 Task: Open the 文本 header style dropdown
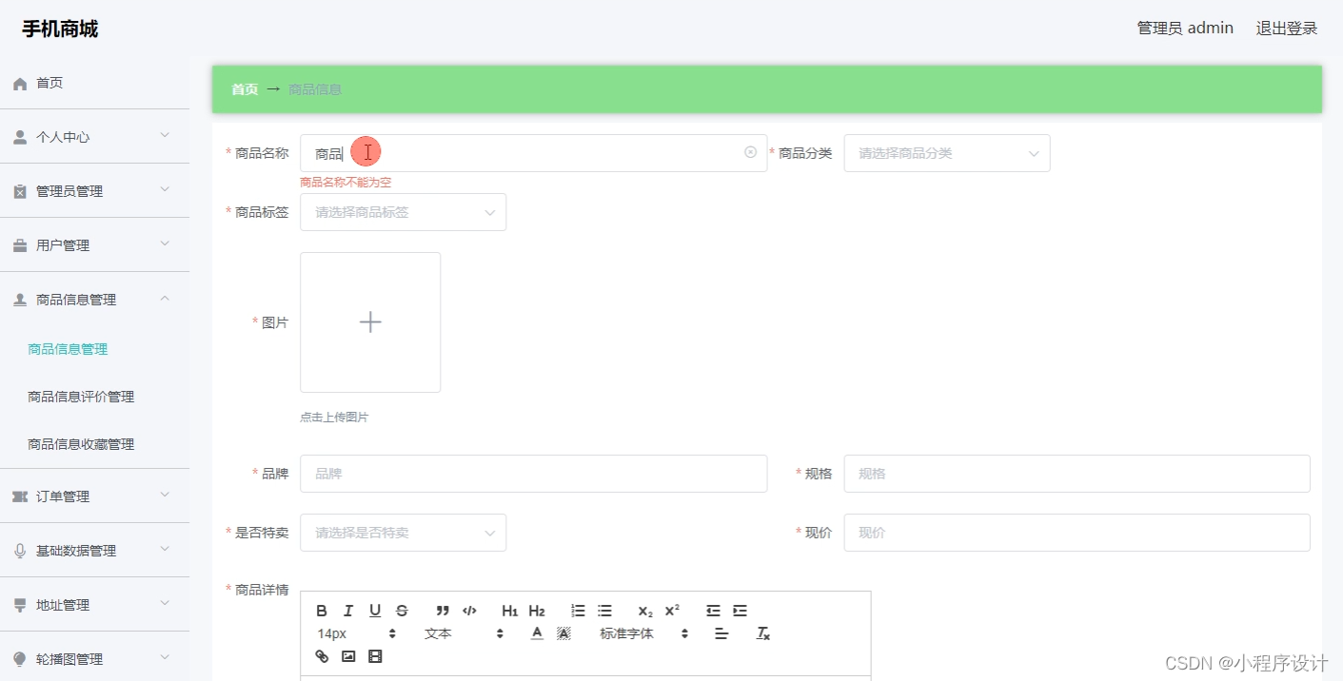click(464, 633)
